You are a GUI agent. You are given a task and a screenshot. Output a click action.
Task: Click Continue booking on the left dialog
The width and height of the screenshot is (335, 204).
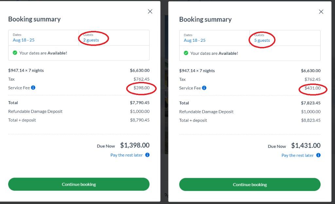pos(79,184)
